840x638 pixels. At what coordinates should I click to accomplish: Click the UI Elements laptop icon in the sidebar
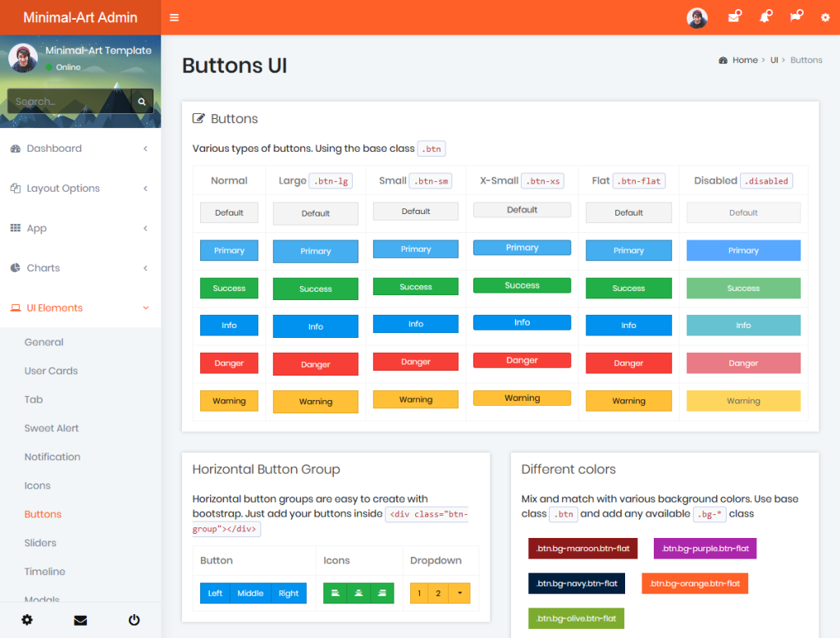coord(16,308)
